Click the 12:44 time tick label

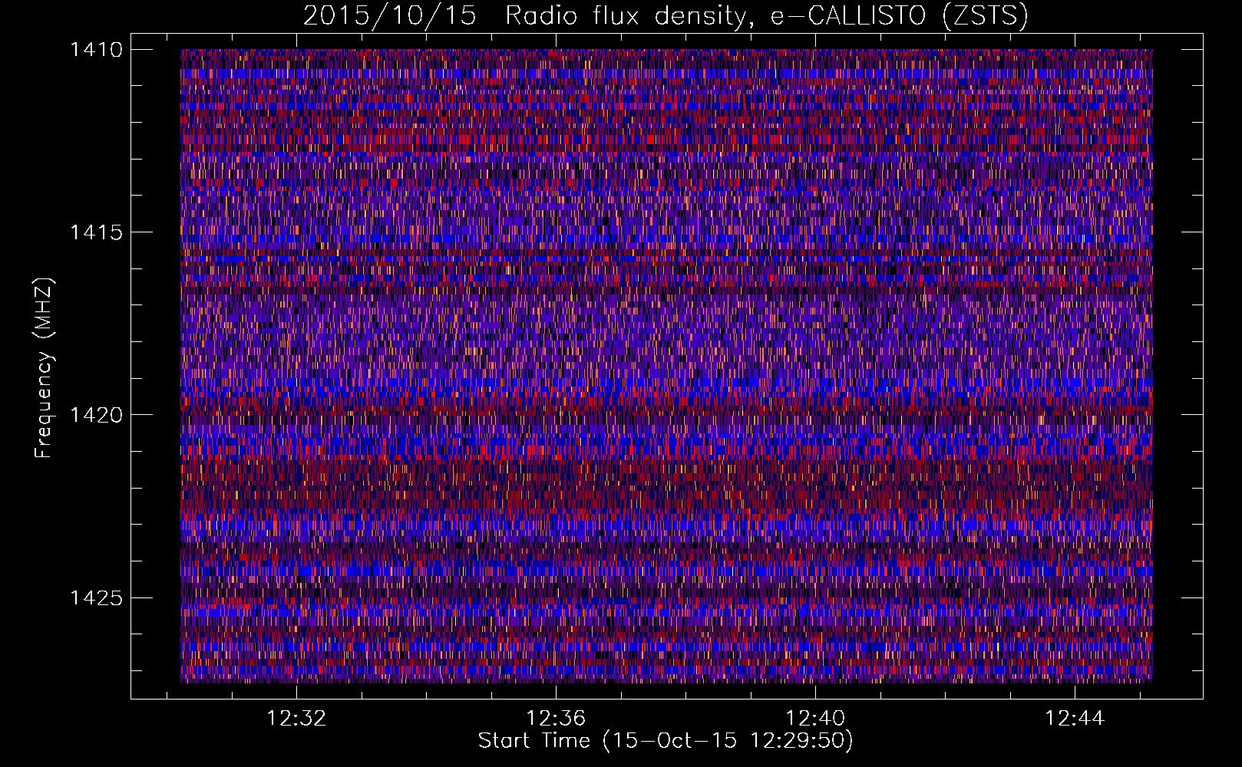coord(1075,718)
